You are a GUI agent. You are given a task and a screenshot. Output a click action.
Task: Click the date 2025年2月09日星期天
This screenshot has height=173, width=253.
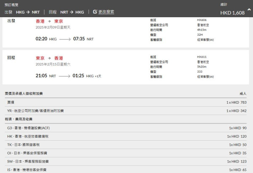click(53, 27)
